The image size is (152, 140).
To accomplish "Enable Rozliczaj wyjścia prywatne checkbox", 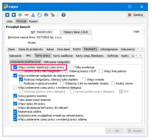I will point(21,83).
